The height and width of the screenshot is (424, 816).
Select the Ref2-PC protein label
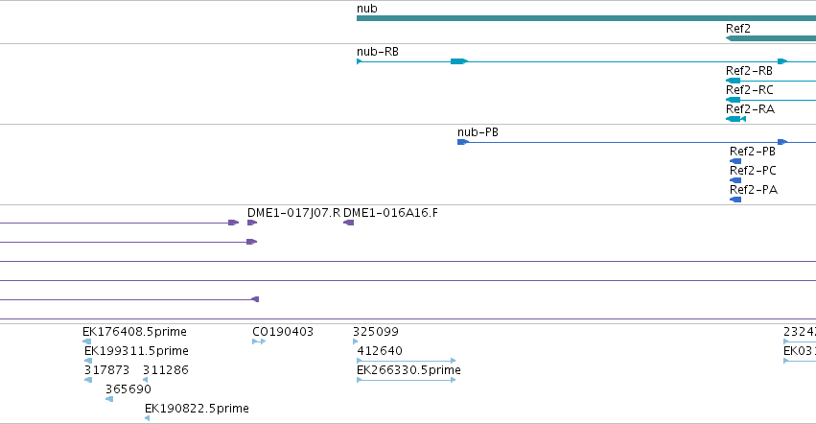click(753, 171)
